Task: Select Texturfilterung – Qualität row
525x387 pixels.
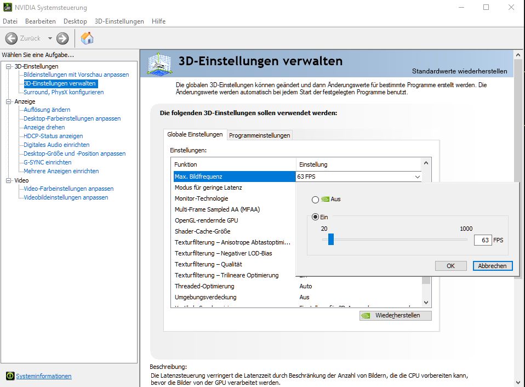Action: [235, 264]
